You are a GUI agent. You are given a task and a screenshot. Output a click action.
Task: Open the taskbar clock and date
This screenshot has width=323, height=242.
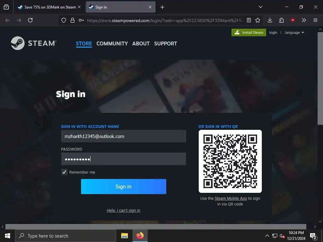[x=296, y=236]
